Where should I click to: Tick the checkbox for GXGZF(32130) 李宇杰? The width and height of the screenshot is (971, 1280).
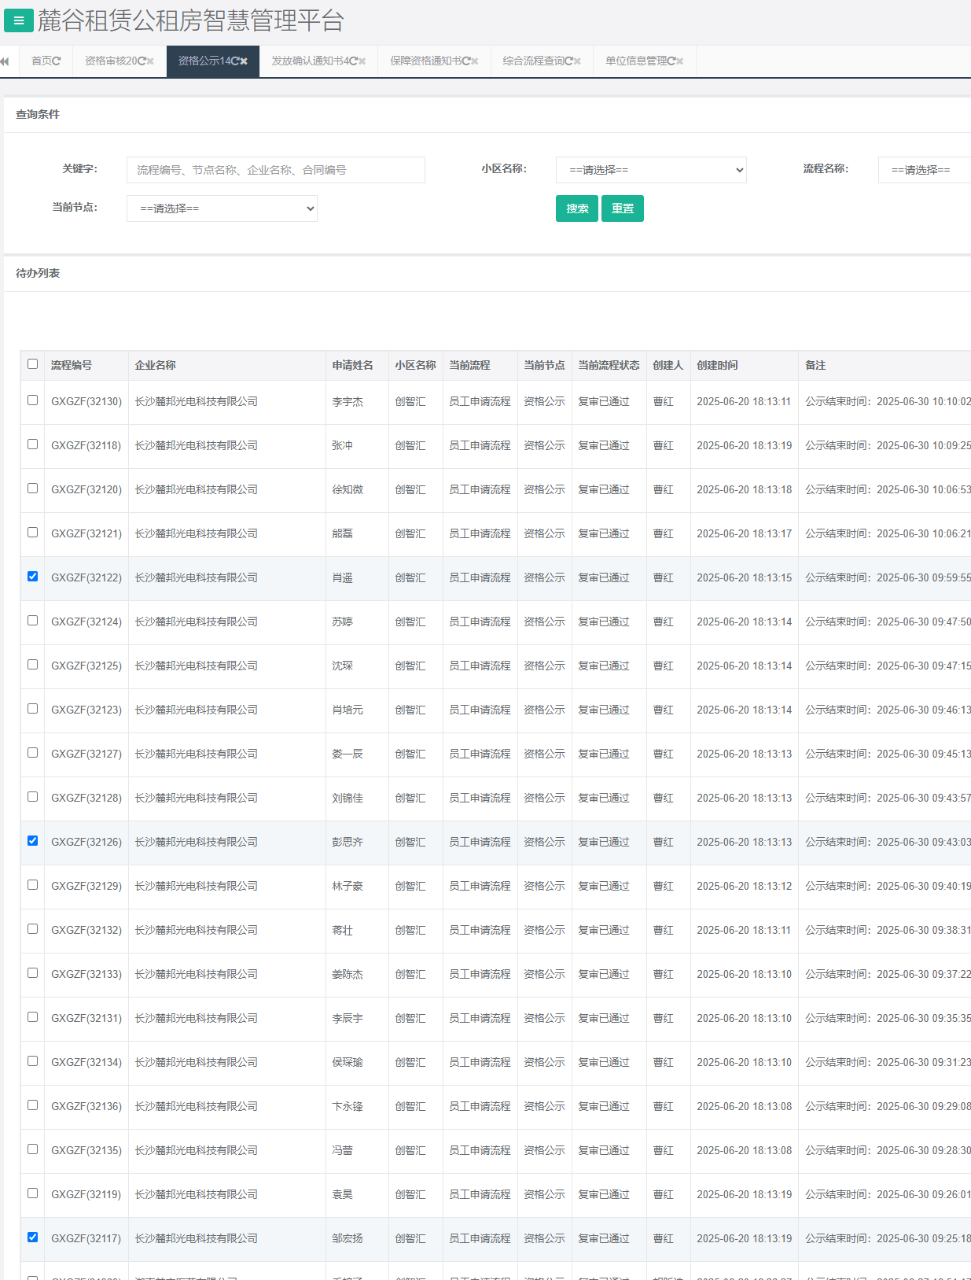pos(32,400)
